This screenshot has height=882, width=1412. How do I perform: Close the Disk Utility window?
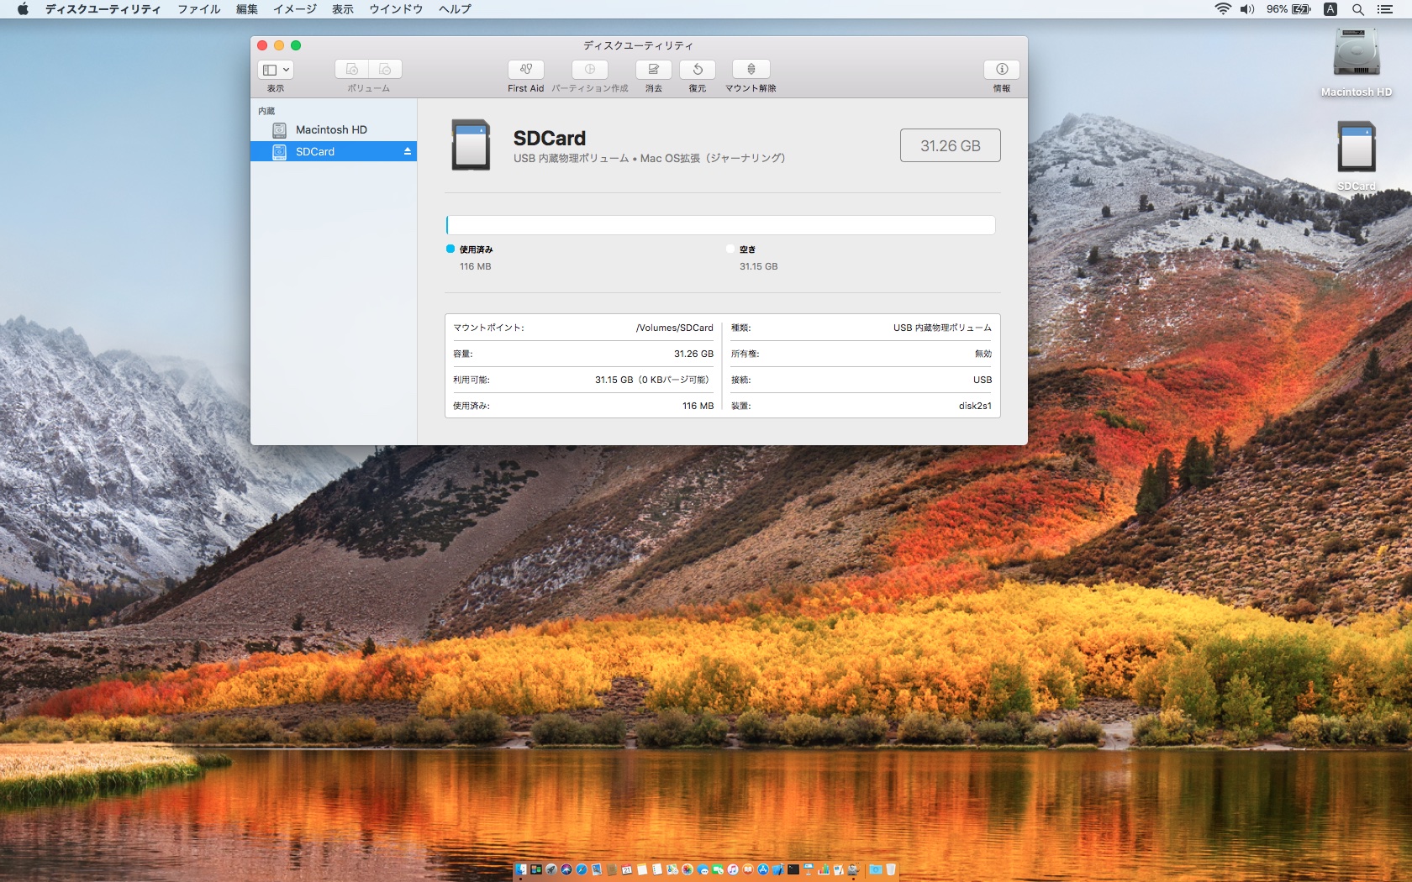click(262, 45)
